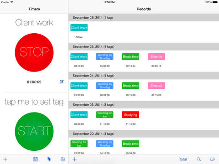219x164 pixels.
Task: Click duration 00:35:00 on September 20
Action: (130, 153)
